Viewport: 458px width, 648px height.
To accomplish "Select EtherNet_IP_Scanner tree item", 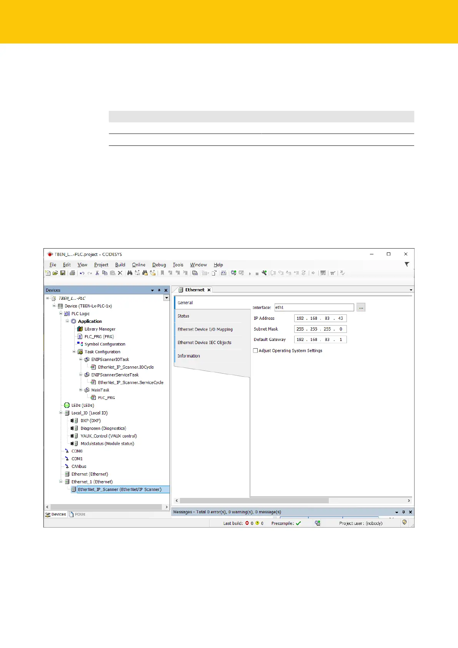I will tap(120, 489).
